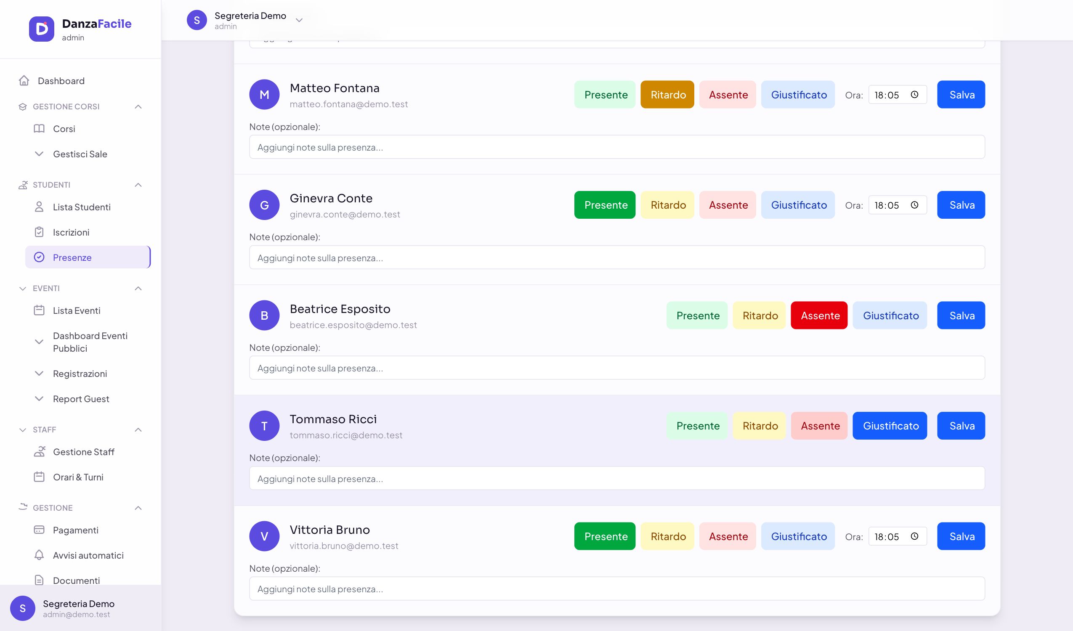Set Ginevra Conte status to Ritardo
Screen dimensions: 1073x631
click(x=667, y=205)
